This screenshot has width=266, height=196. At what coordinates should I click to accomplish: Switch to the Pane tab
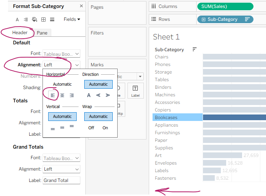click(x=42, y=33)
